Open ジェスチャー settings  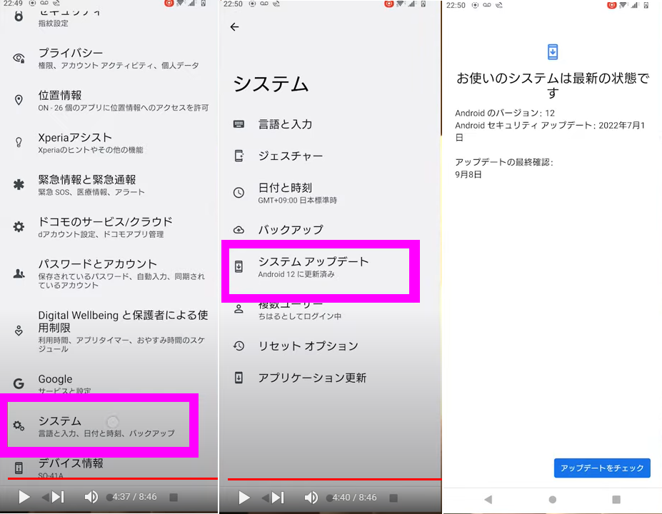tap(330, 156)
